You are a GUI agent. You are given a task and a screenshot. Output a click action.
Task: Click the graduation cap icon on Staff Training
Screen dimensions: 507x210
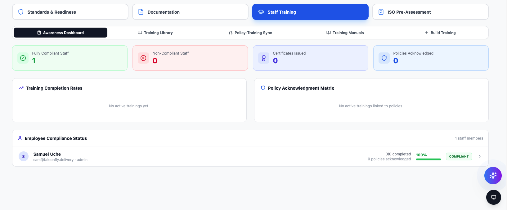tap(261, 12)
